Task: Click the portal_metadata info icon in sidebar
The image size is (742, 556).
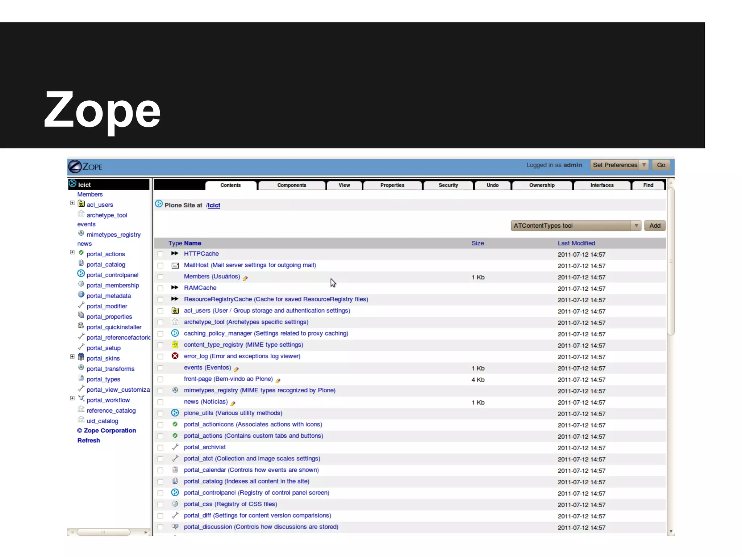Action: click(81, 295)
